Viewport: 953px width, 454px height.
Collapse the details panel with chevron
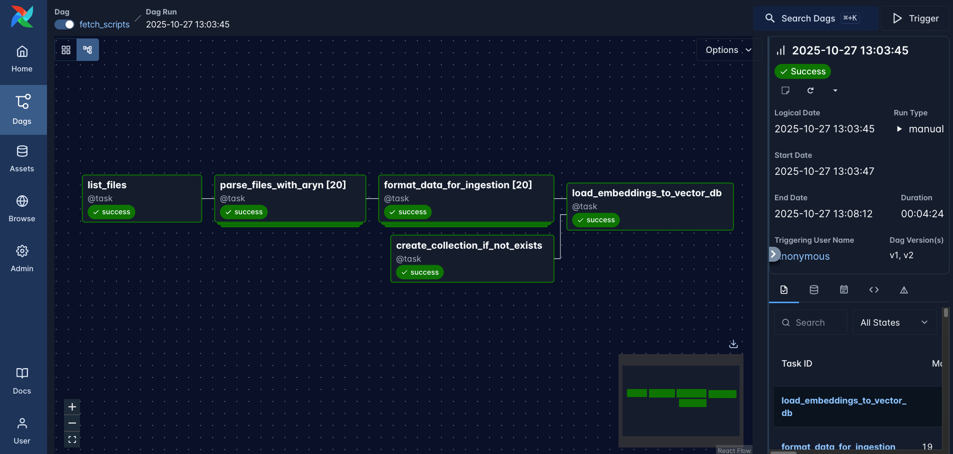pos(773,254)
